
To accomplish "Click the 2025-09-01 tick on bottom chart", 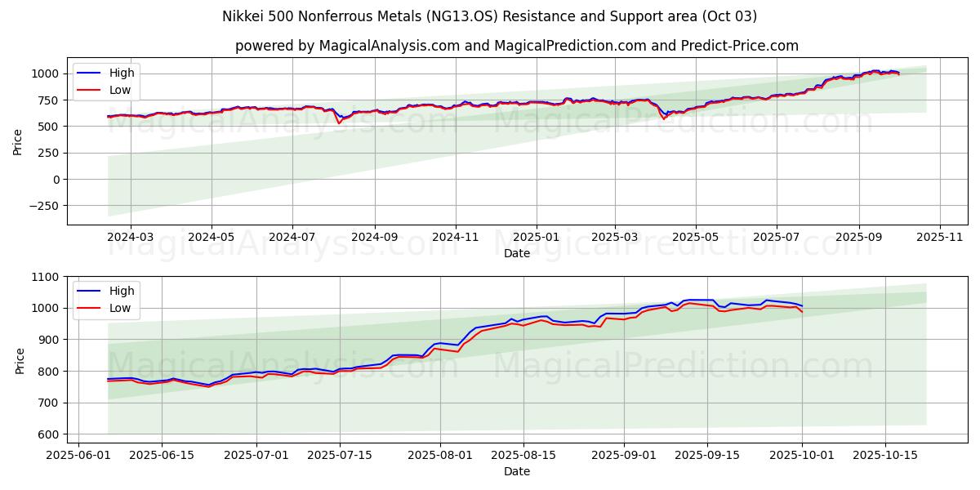I will click(624, 455).
